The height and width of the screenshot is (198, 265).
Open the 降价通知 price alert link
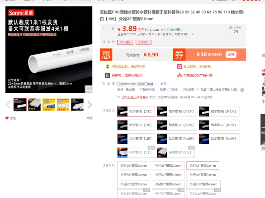(176, 30)
